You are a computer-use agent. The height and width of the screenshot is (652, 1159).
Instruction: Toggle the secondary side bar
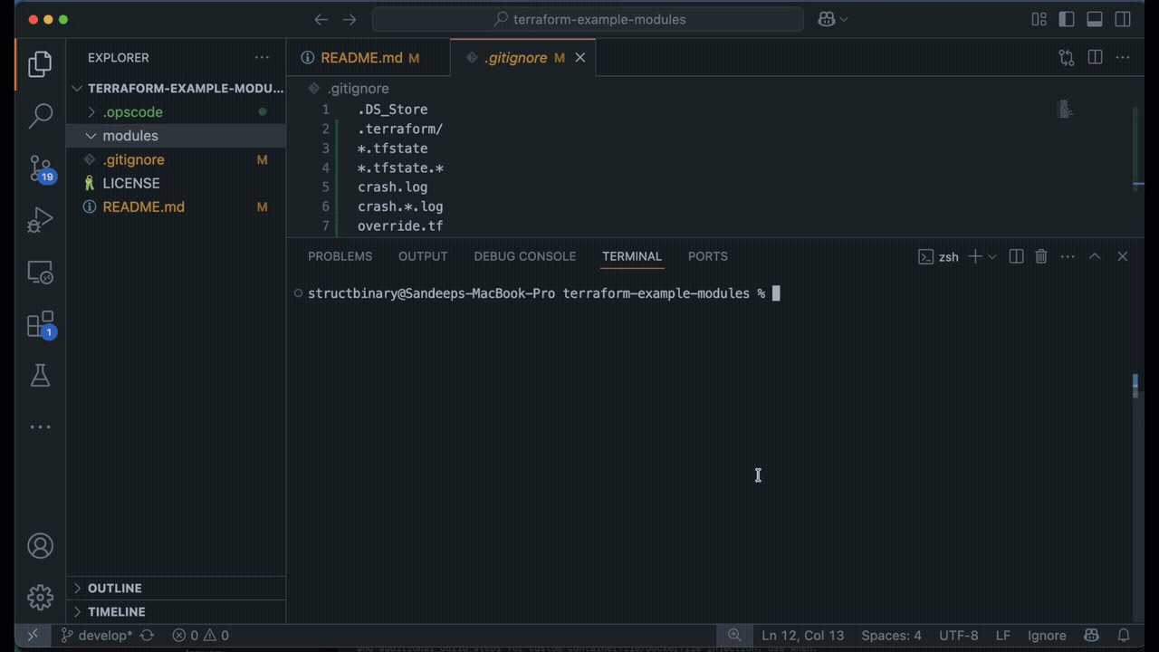tap(1123, 19)
